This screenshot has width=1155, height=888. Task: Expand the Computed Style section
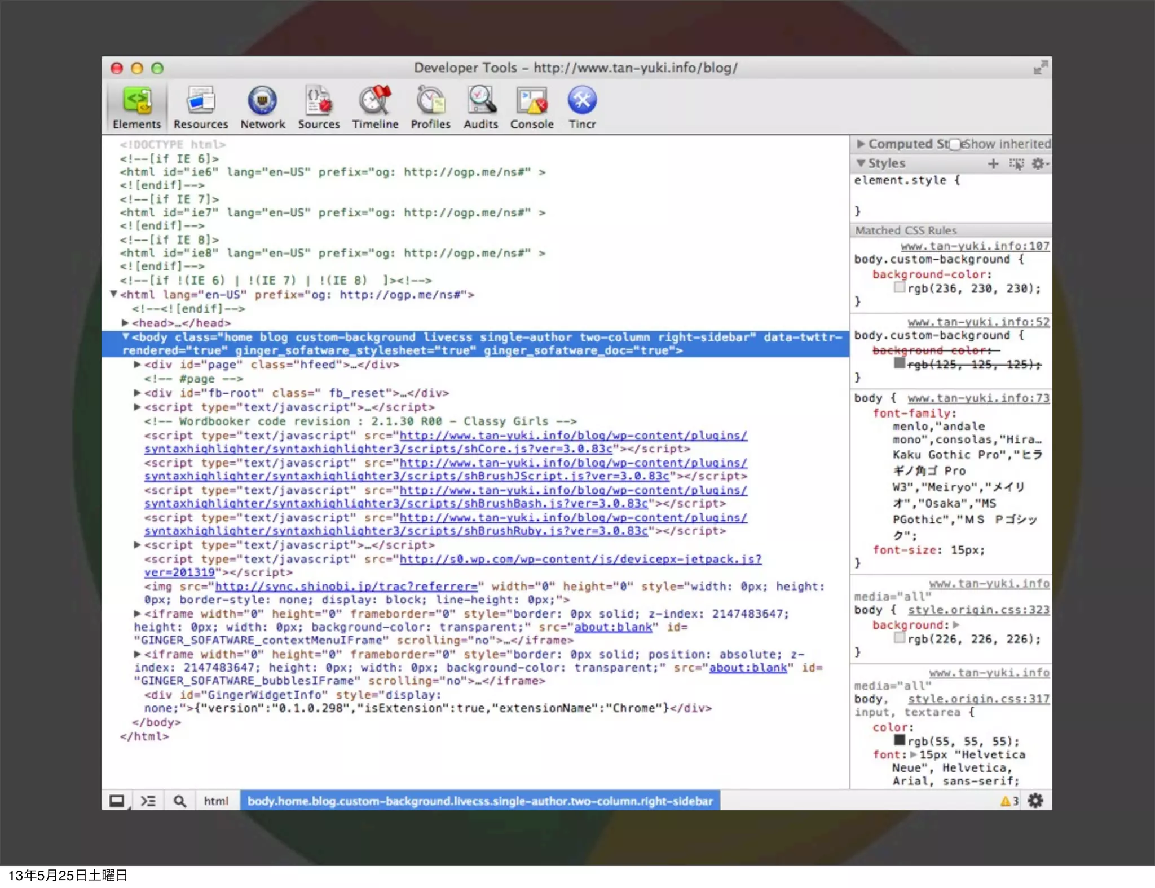coord(861,144)
